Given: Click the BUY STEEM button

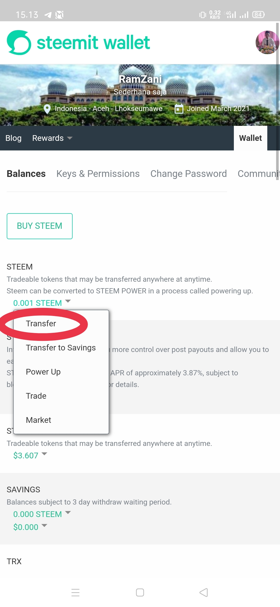Looking at the screenshot, I should click(40, 226).
